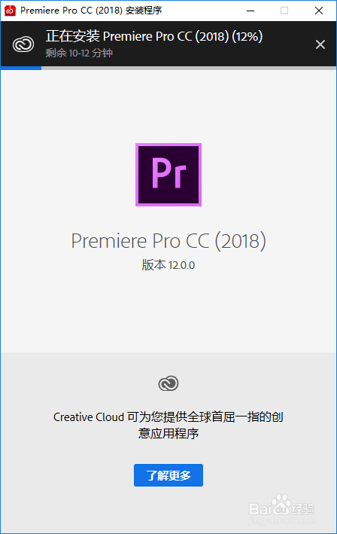Click the 剩余 10-12 分钟 remaining time text
Viewport: 337px width, 534px height.
(x=79, y=53)
